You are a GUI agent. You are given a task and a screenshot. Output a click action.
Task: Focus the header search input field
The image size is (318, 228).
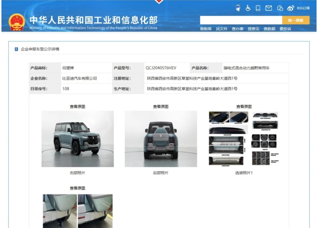pyautogui.click(x=241, y=20)
